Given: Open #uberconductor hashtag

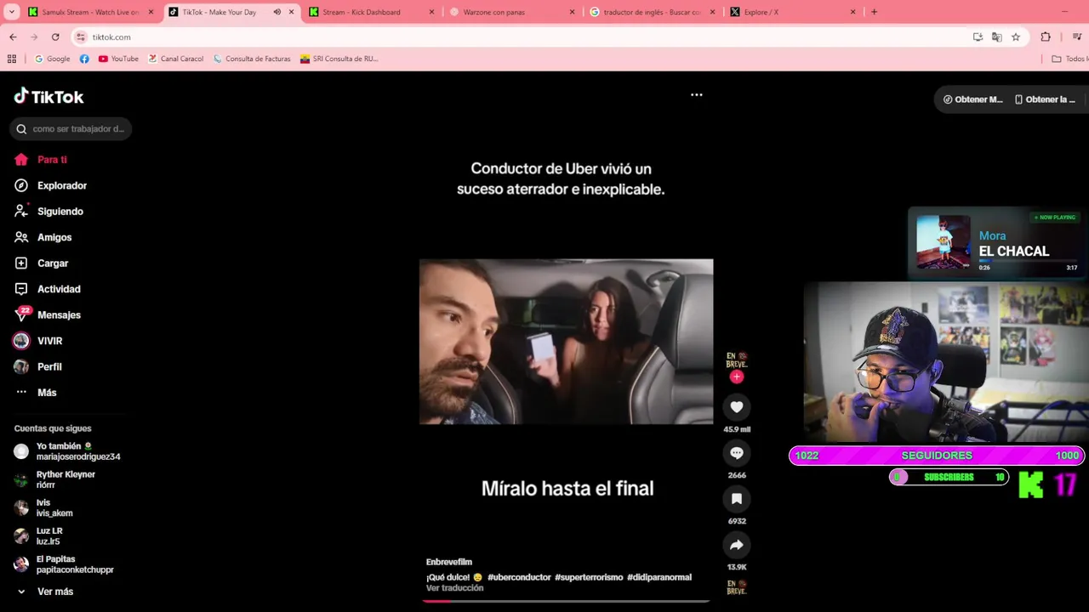Looking at the screenshot, I should (519, 577).
